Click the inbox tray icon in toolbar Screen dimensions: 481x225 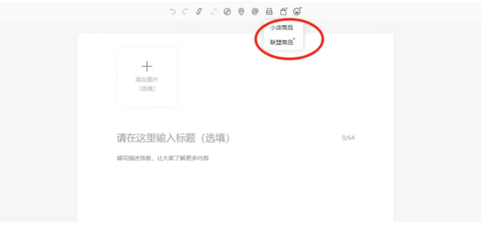pyautogui.click(x=269, y=11)
